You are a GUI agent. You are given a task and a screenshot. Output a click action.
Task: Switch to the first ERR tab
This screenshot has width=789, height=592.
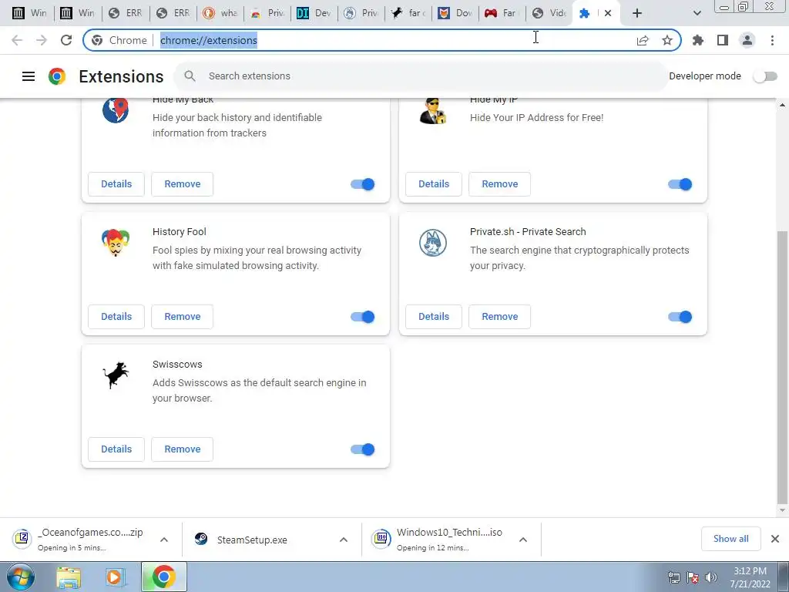click(x=126, y=13)
